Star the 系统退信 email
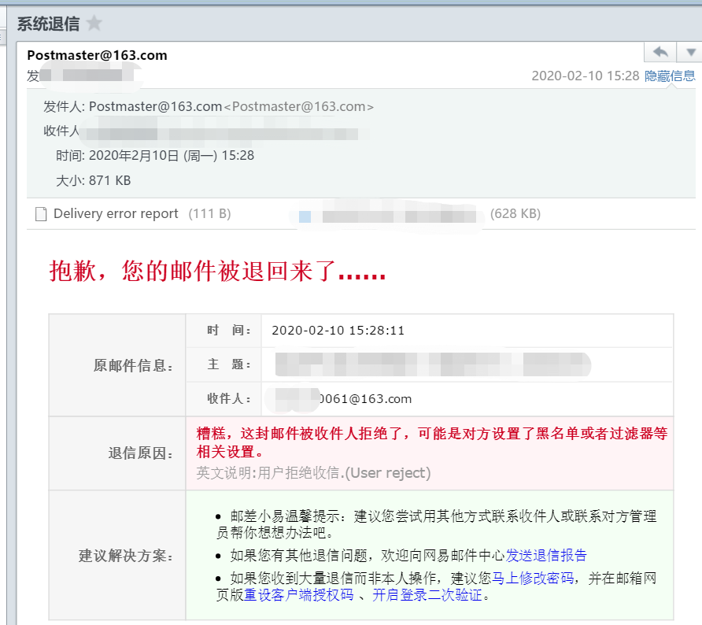This screenshot has width=702, height=625. point(94,23)
